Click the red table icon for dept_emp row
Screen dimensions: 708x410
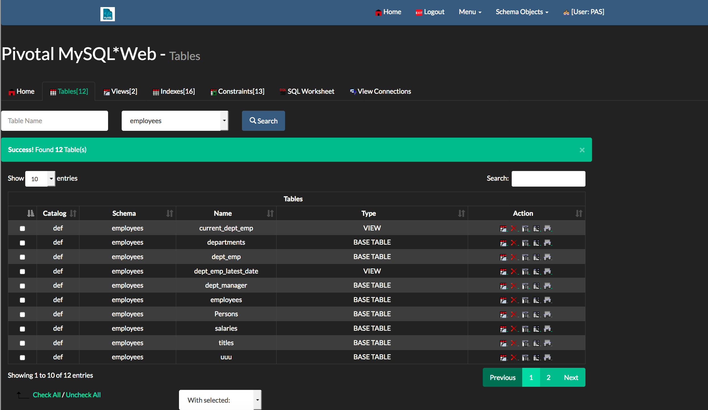coord(503,257)
